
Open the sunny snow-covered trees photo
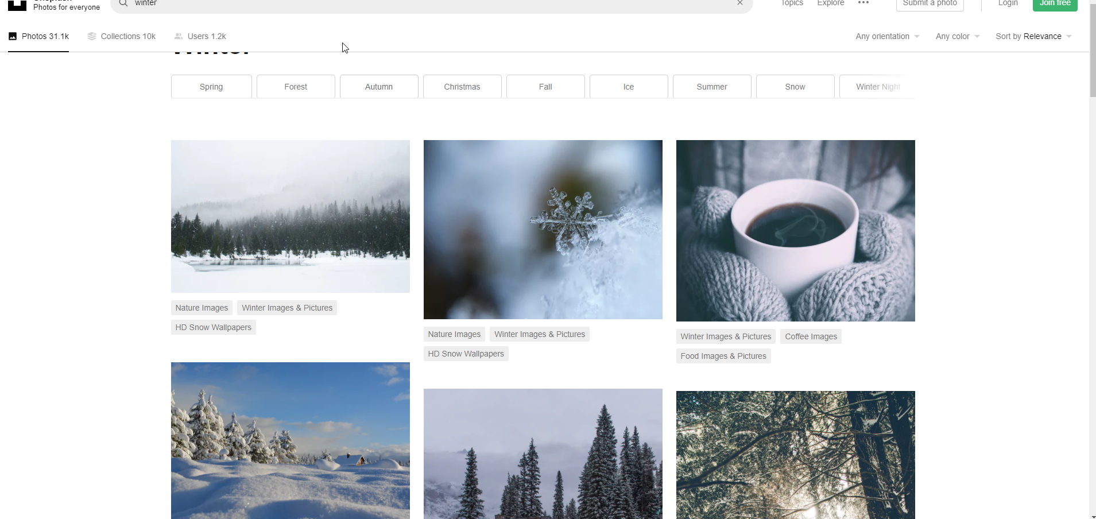point(291,440)
